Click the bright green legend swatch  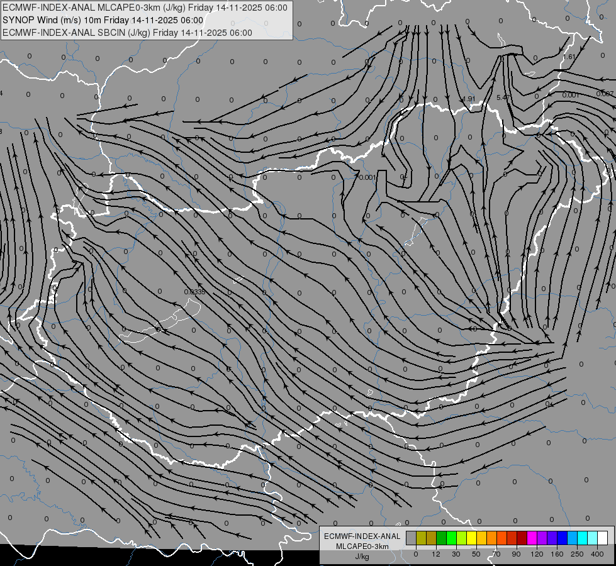[451, 538]
